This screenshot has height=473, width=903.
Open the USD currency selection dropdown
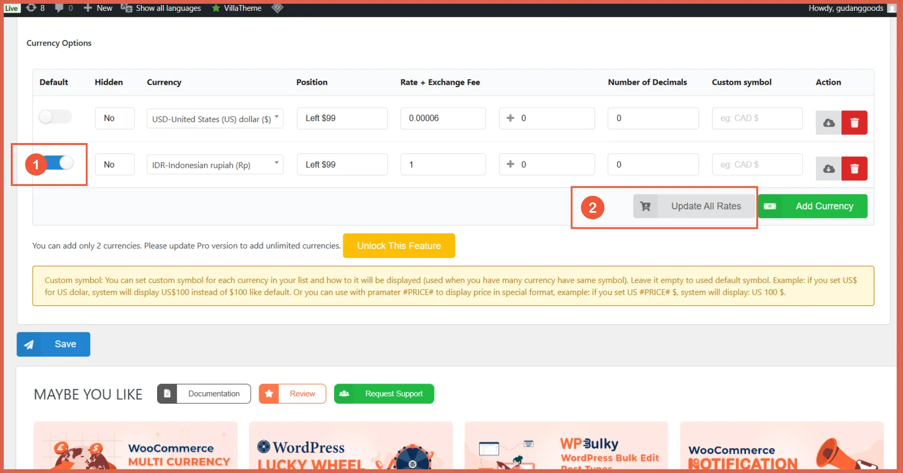pyautogui.click(x=214, y=118)
